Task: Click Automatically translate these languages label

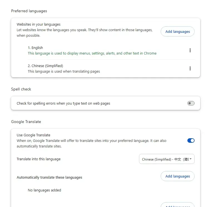Action: [x=49, y=178]
